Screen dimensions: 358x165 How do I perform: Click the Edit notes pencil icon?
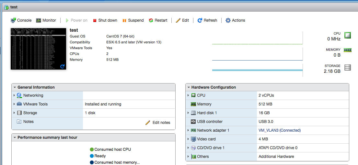point(148,123)
